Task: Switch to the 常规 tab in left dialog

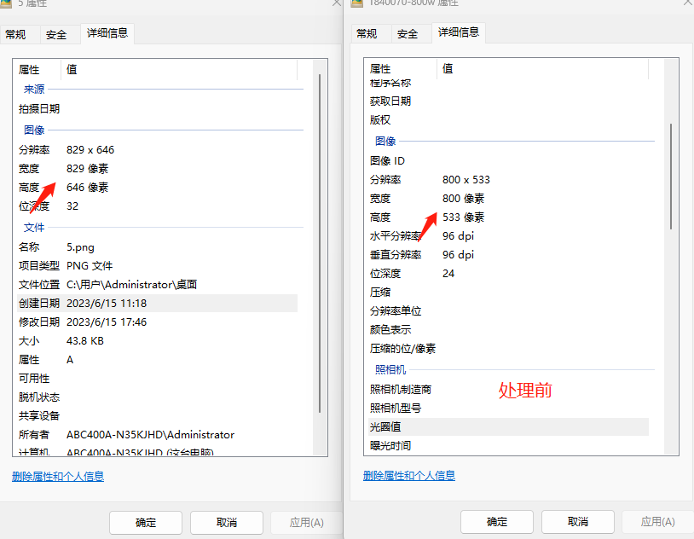Action: [15, 35]
